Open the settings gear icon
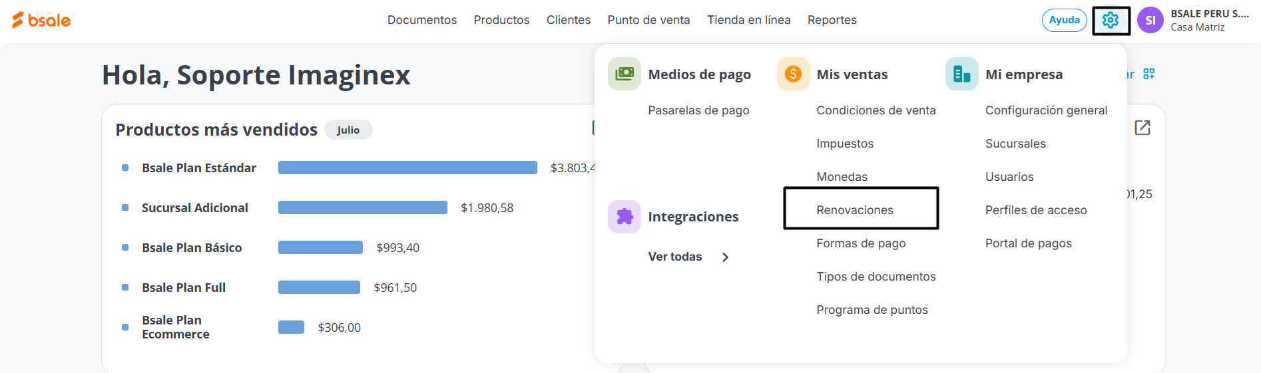 click(1111, 21)
